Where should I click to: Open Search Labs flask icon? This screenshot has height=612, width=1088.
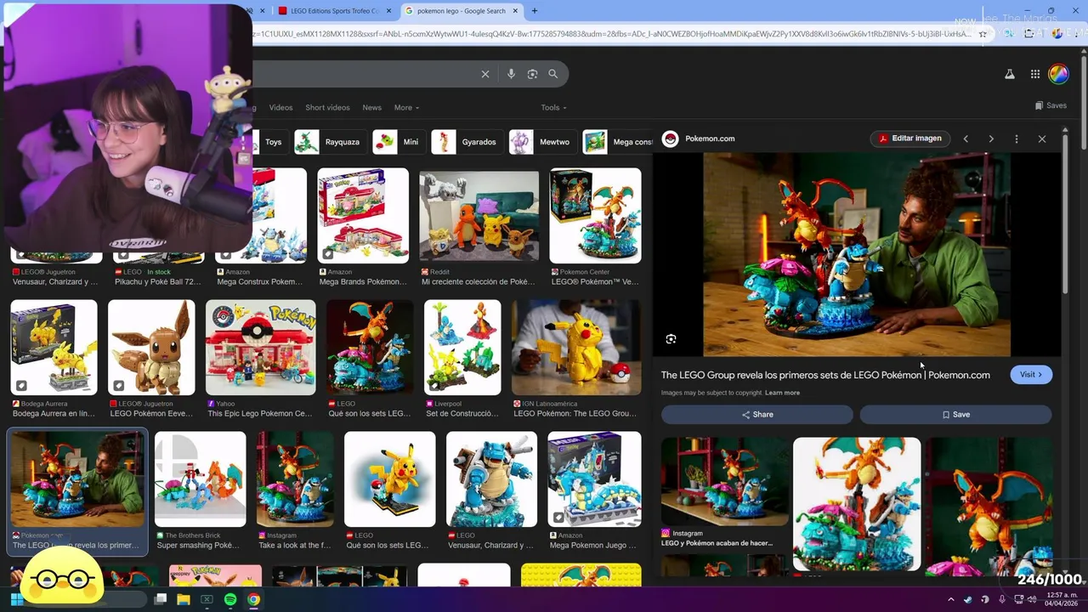(1009, 74)
